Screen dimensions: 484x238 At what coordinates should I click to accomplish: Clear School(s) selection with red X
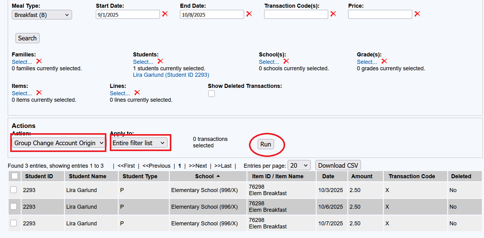(x=286, y=61)
